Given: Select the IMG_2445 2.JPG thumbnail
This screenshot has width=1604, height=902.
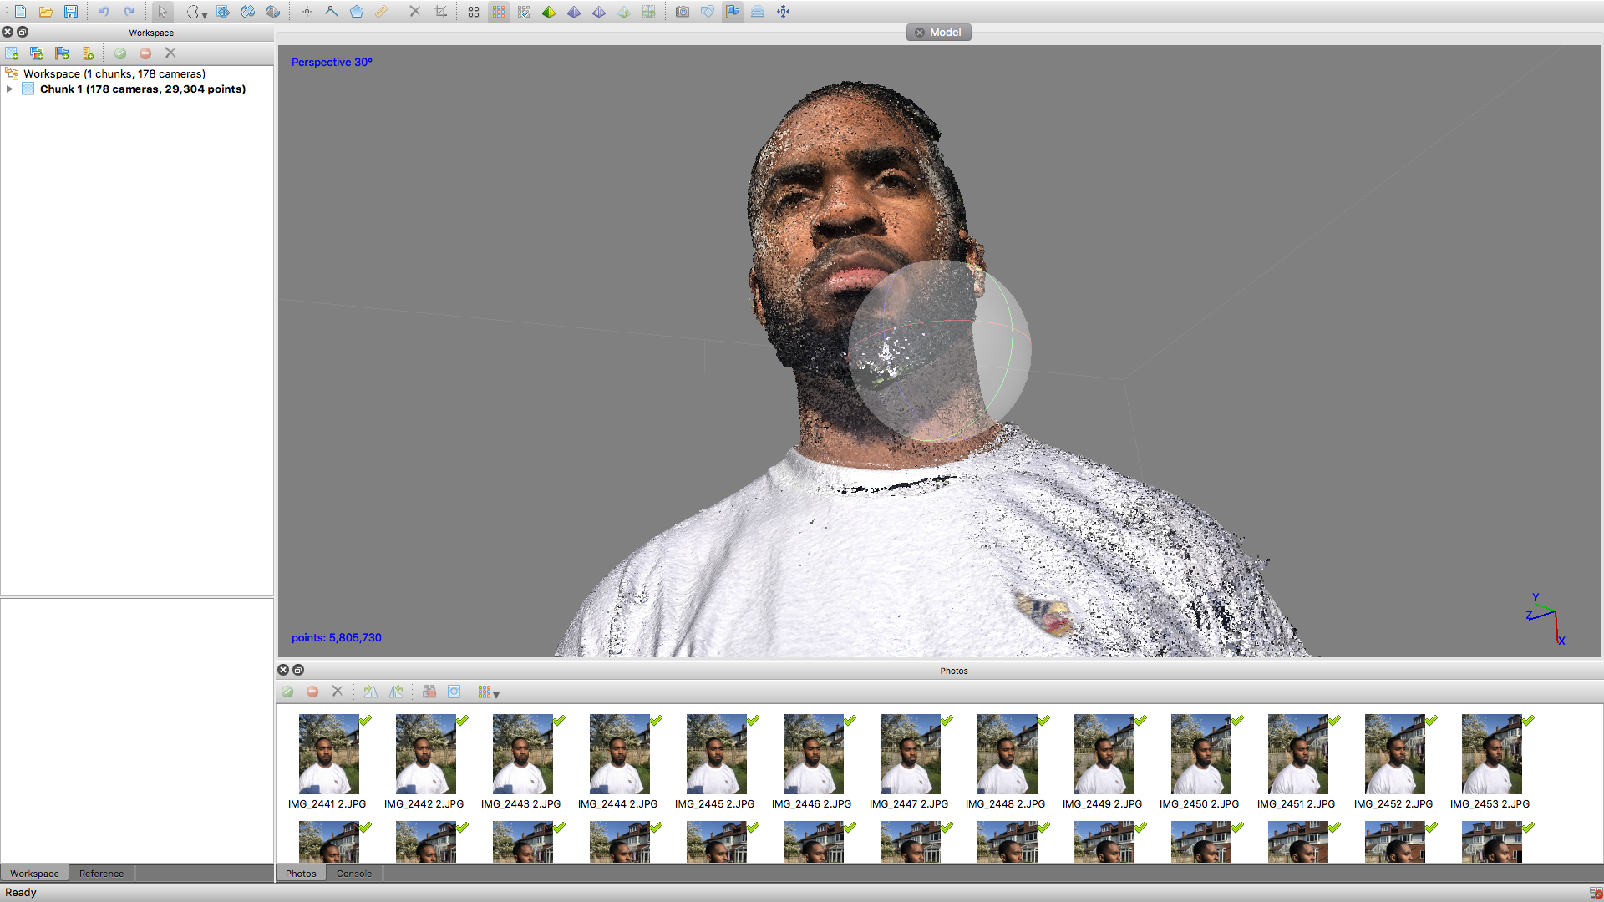Looking at the screenshot, I should [716, 753].
